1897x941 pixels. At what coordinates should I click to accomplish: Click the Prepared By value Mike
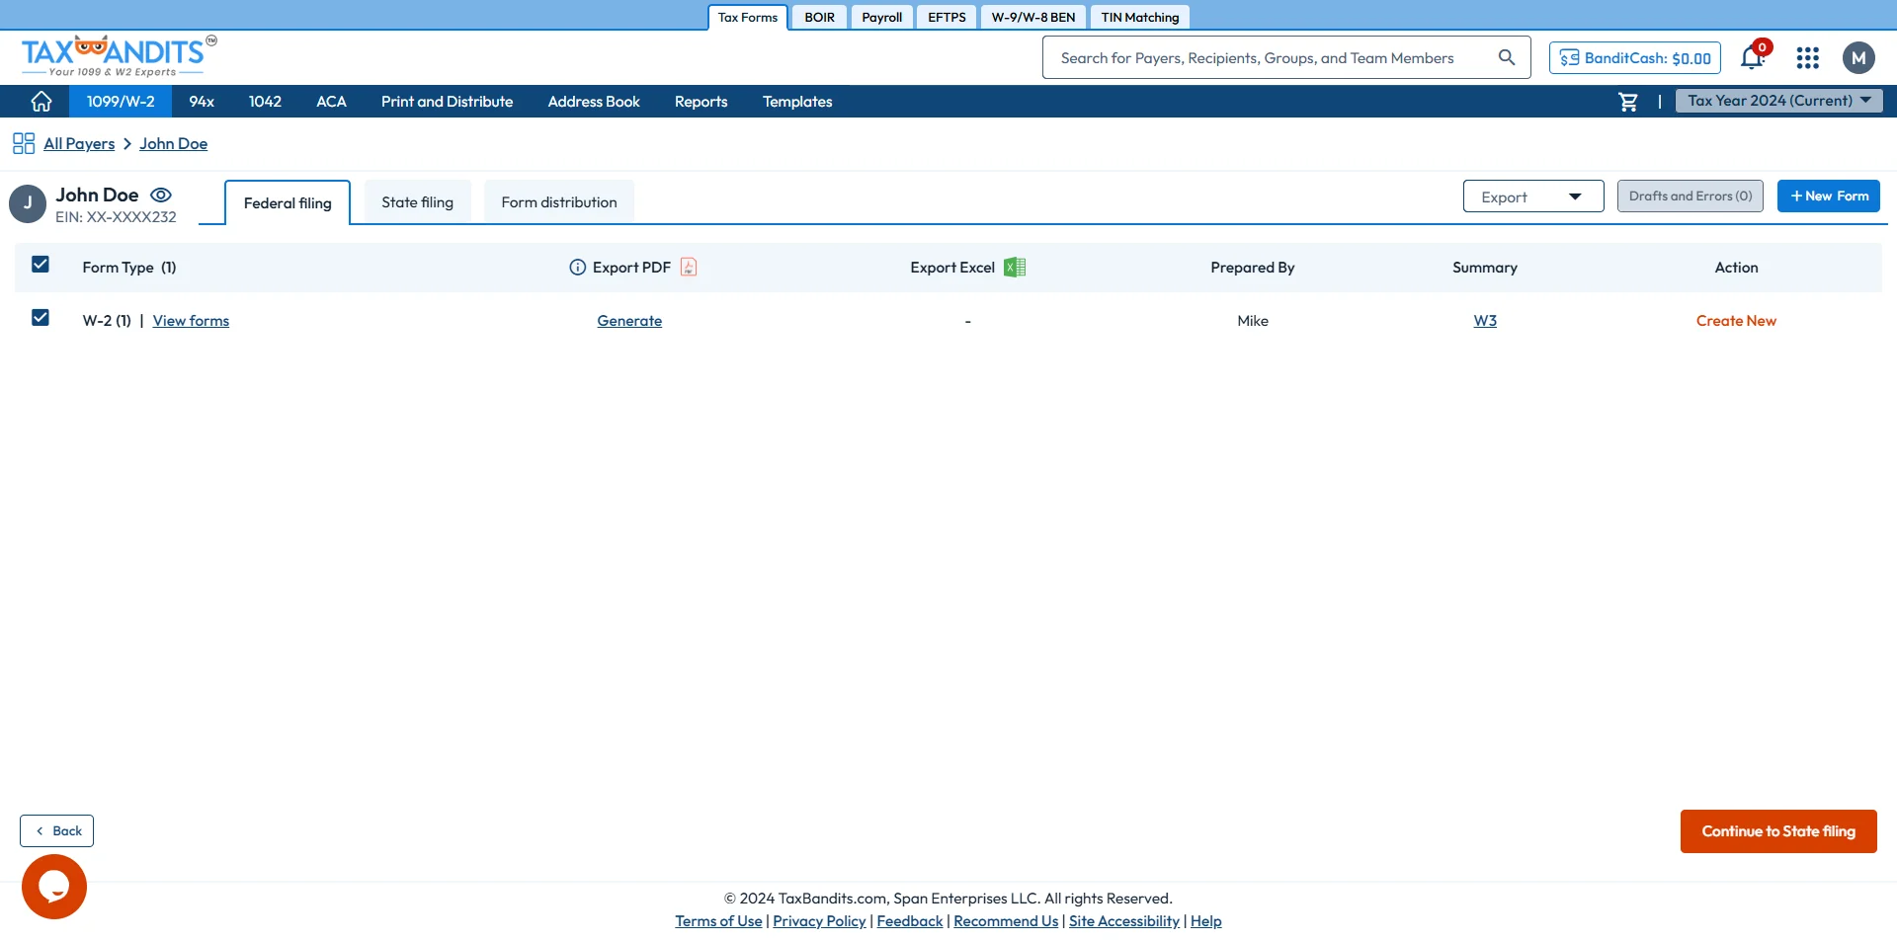[1253, 321]
